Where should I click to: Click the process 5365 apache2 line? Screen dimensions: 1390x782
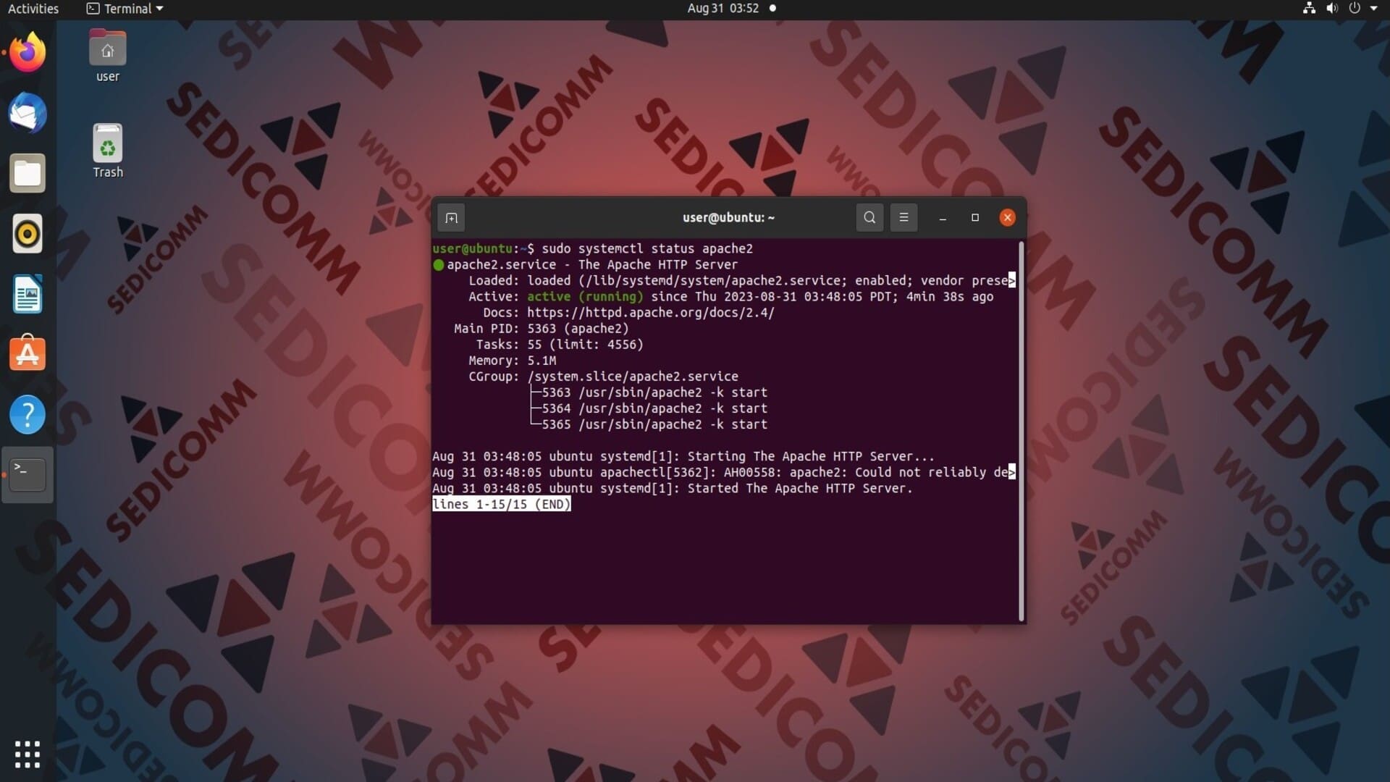pos(654,424)
